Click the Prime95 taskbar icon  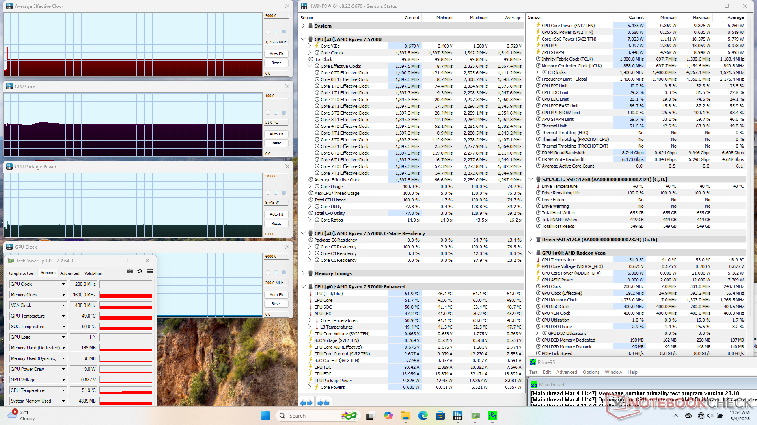tap(492, 416)
